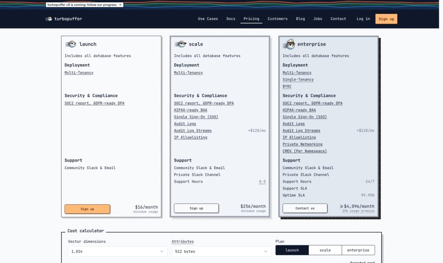Click the launch plan pufferfish icon
Screen dimensions: 443x263
coord(71,44)
